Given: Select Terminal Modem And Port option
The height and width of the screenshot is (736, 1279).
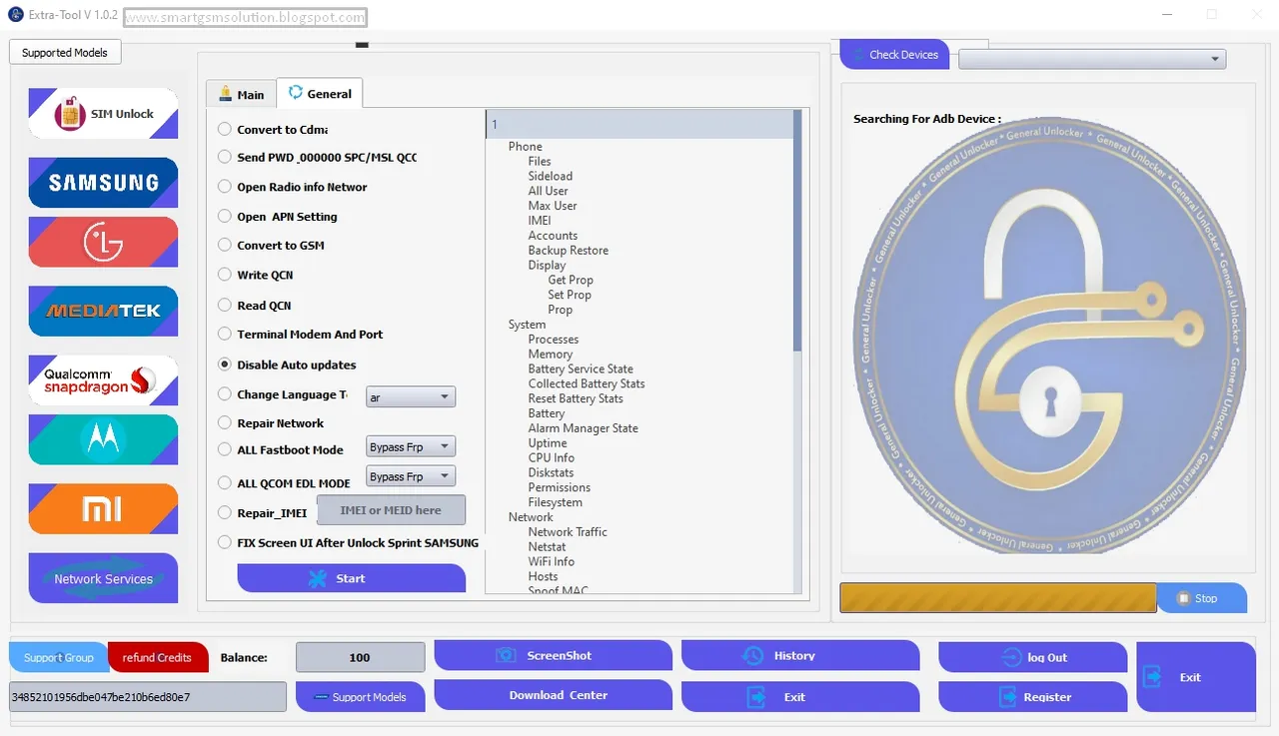Looking at the screenshot, I should click(226, 334).
